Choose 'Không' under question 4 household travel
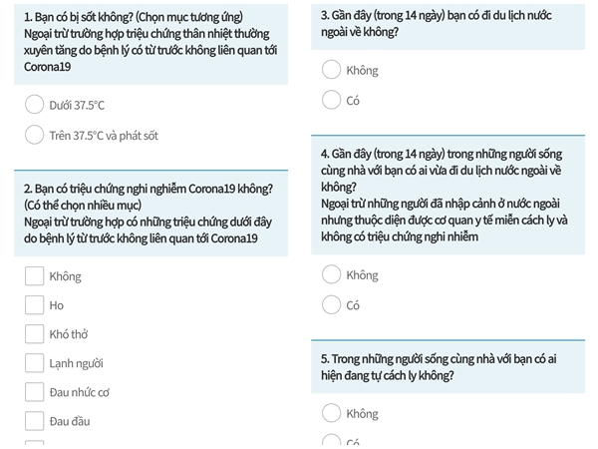 click(331, 274)
